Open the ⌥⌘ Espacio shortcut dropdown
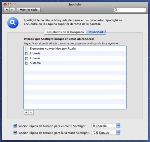150x142 pixels. [106, 133]
